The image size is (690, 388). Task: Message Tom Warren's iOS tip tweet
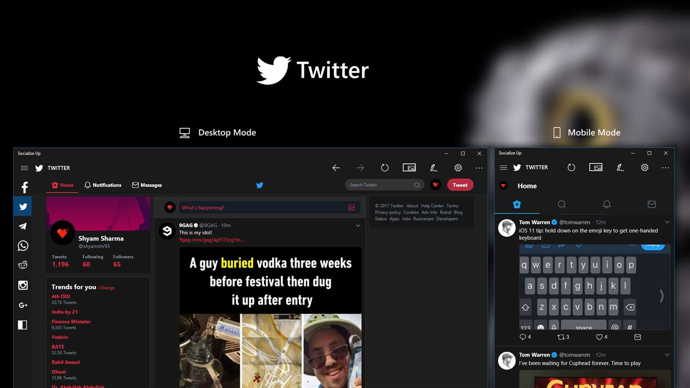point(637,337)
